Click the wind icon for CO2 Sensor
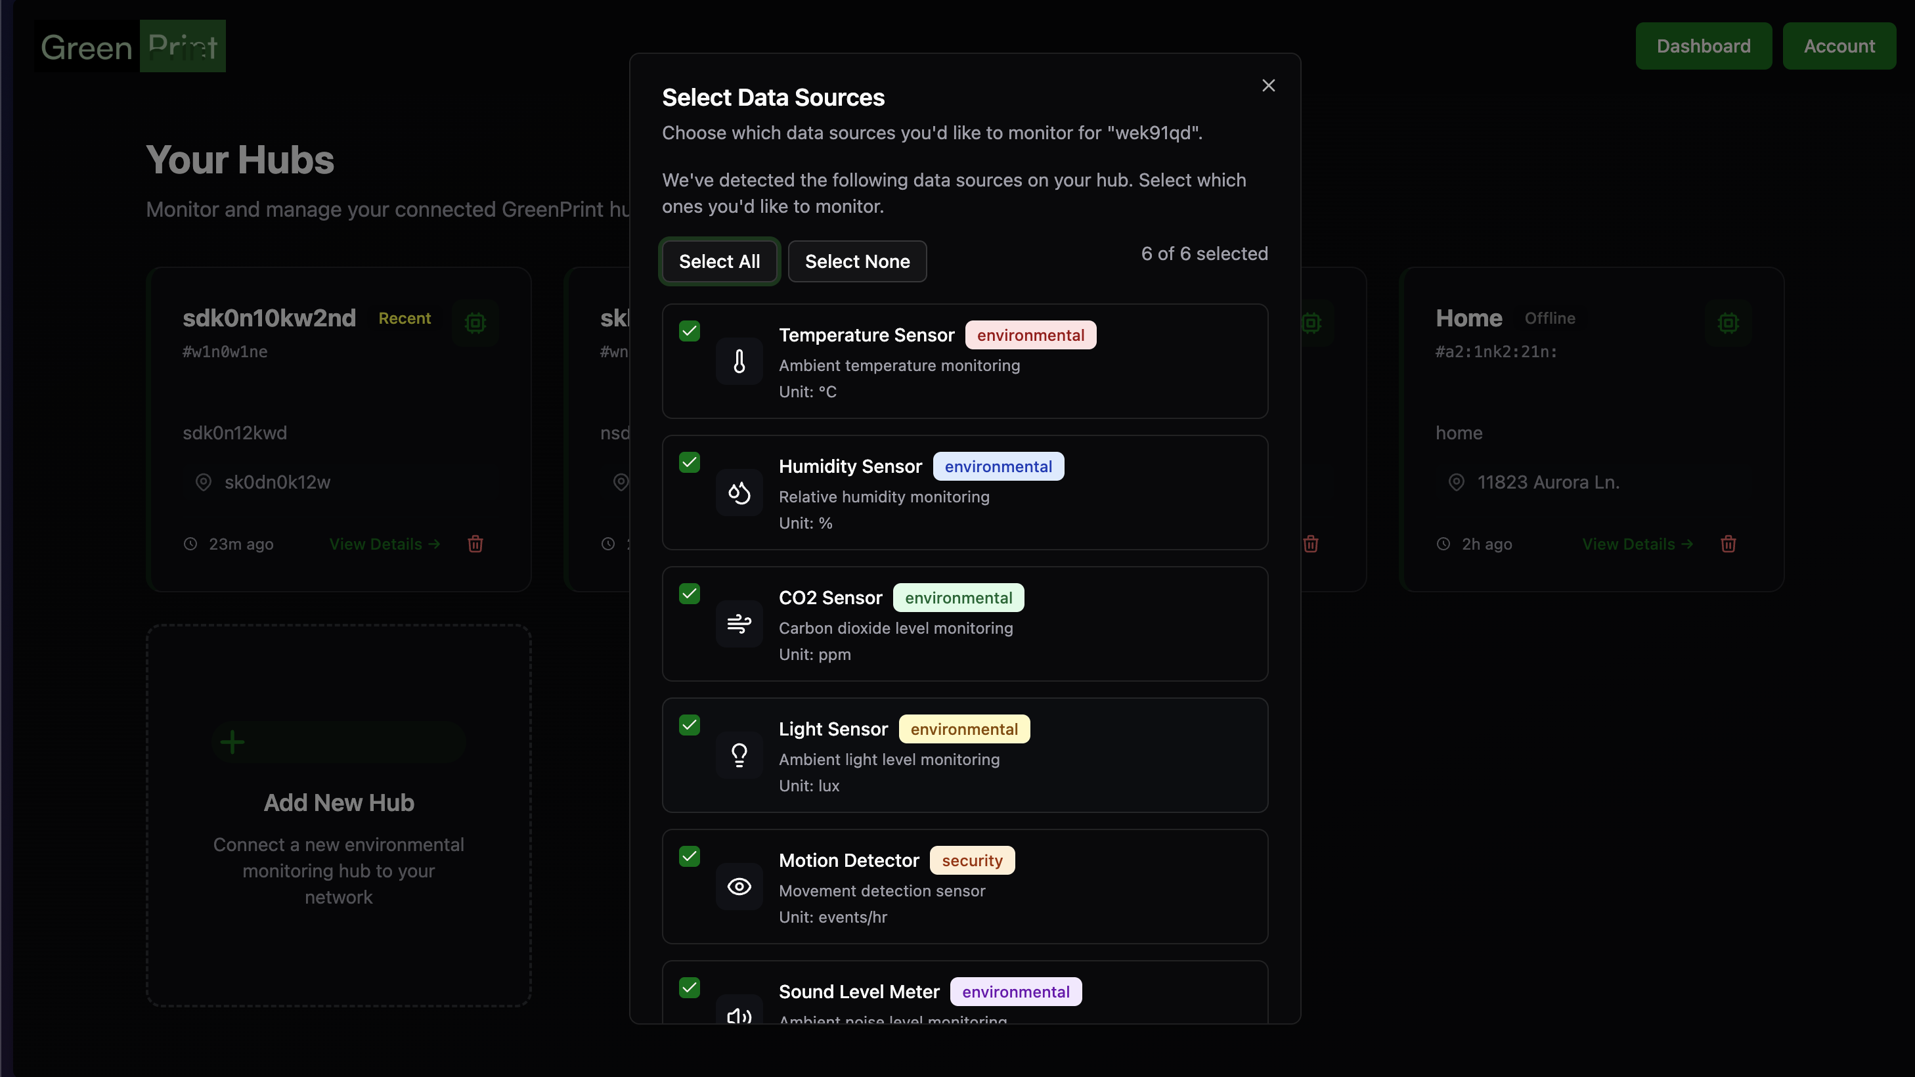This screenshot has height=1077, width=1915. click(x=739, y=624)
